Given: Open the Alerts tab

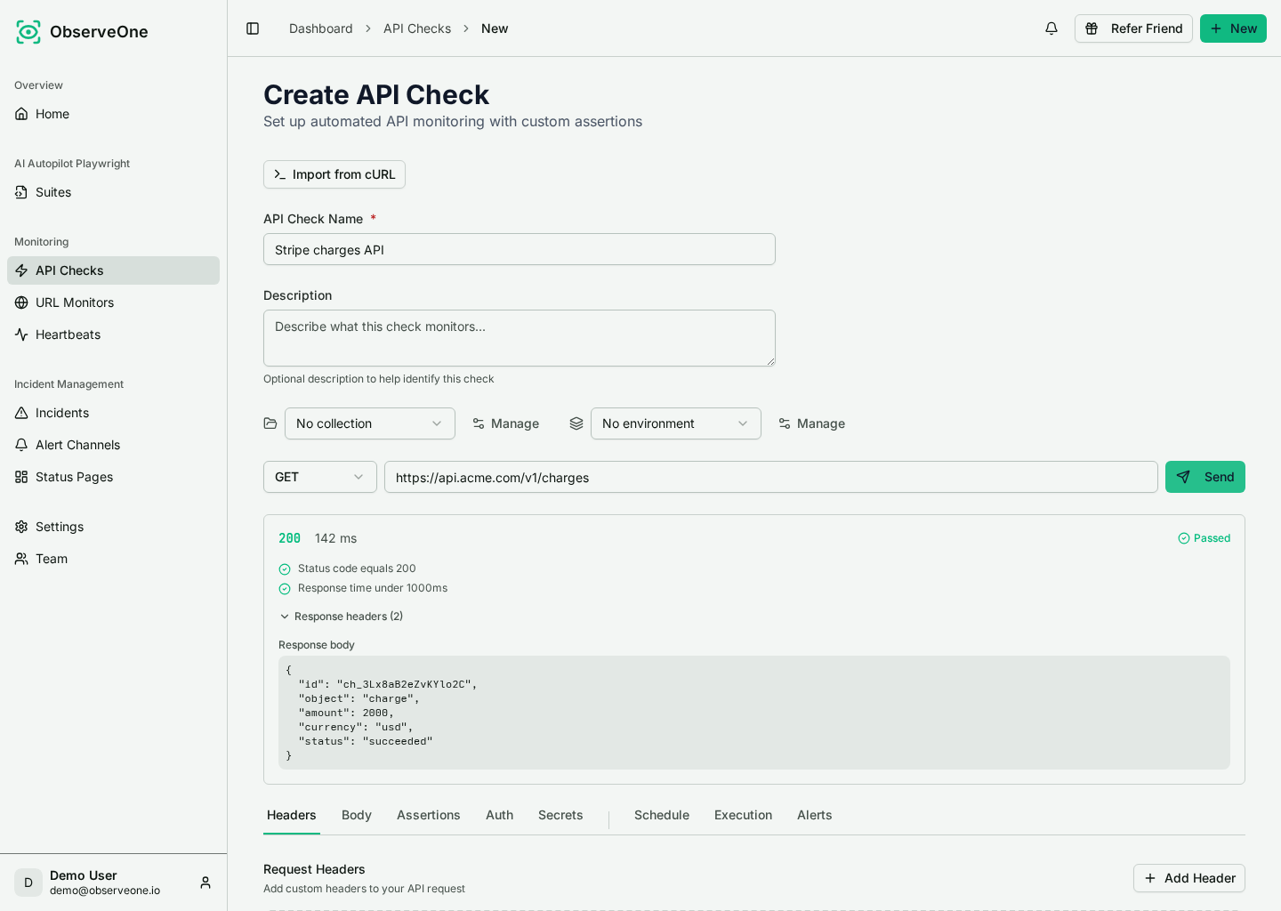Looking at the screenshot, I should [x=815, y=815].
